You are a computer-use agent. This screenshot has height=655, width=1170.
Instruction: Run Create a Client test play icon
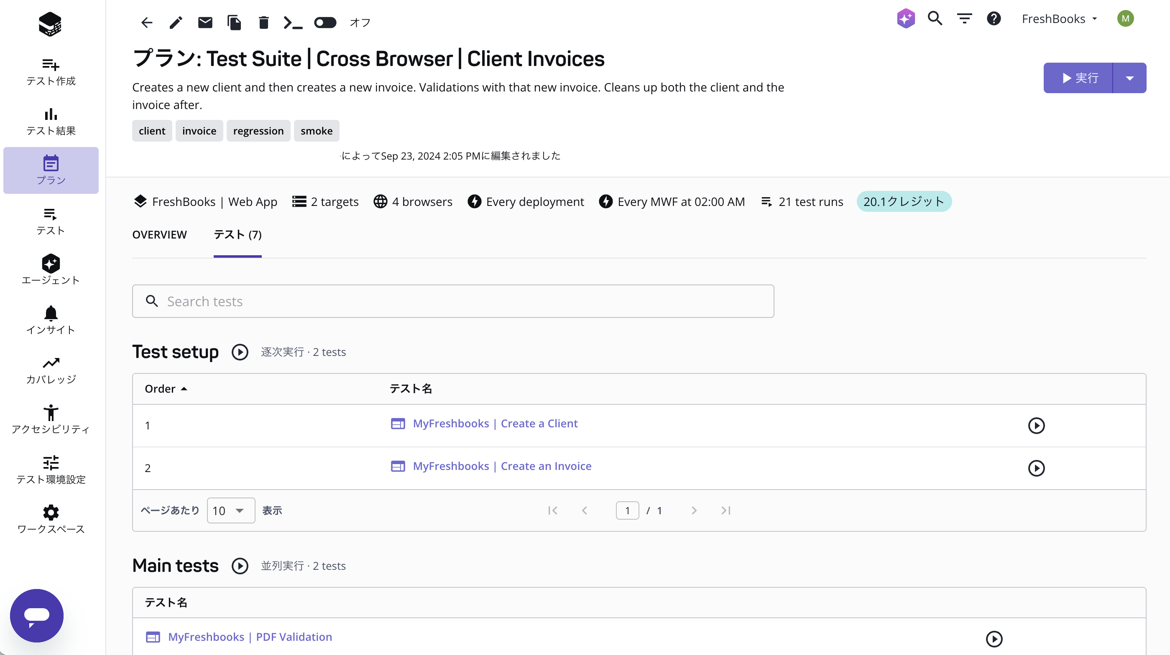(1036, 426)
